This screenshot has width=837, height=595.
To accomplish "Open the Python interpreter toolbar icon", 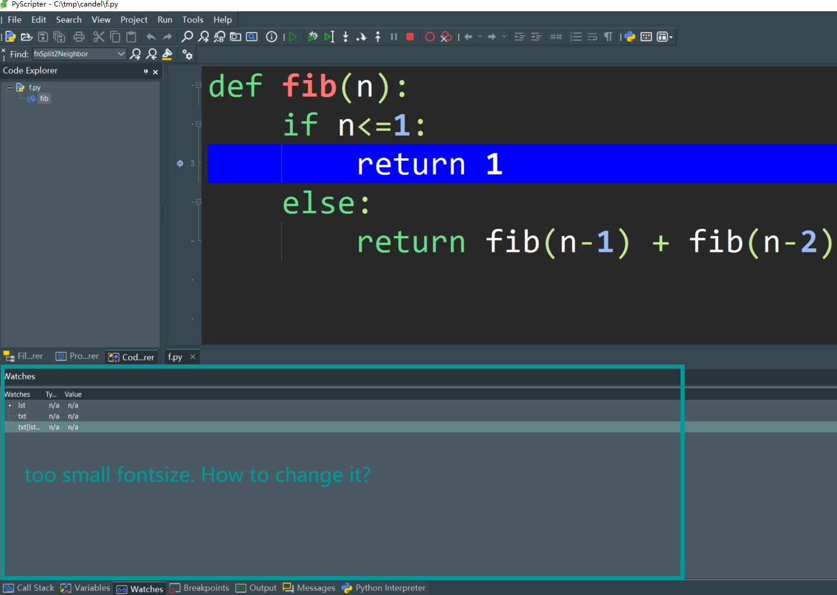I will [x=628, y=36].
